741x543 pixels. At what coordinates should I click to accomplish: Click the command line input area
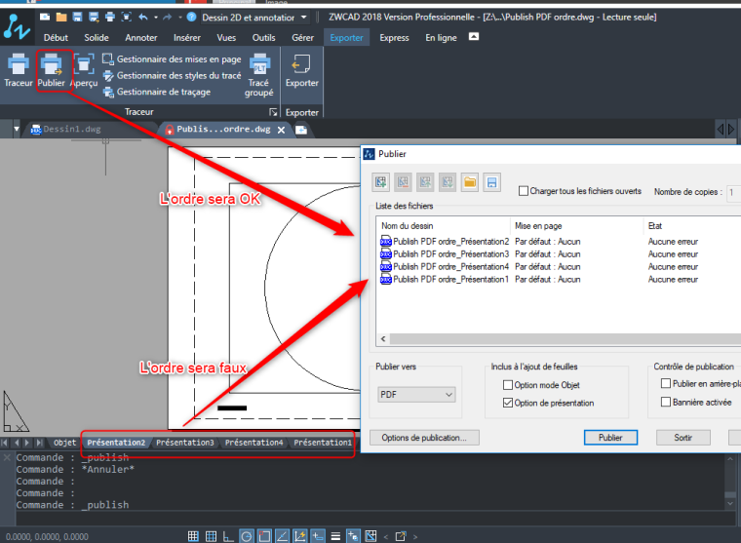[369, 518]
